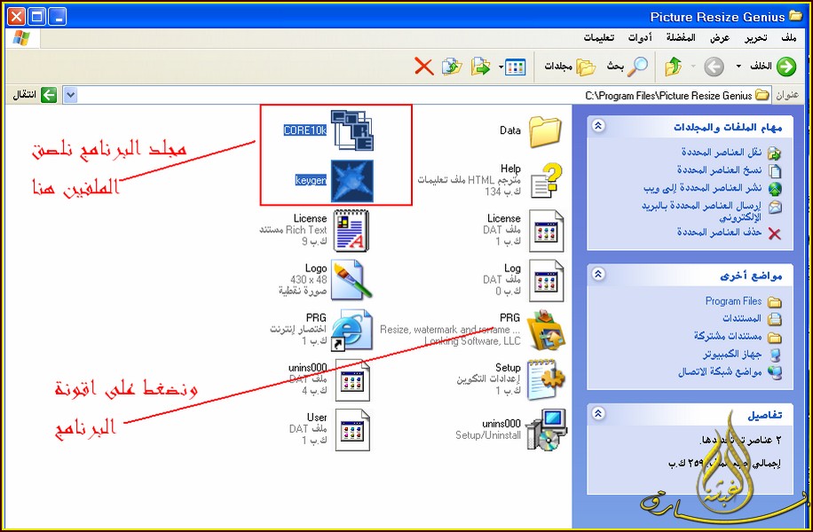Screen dimensions: 813x532
Task: Click the Picture Resize Genius title bar
Action: 406,17
